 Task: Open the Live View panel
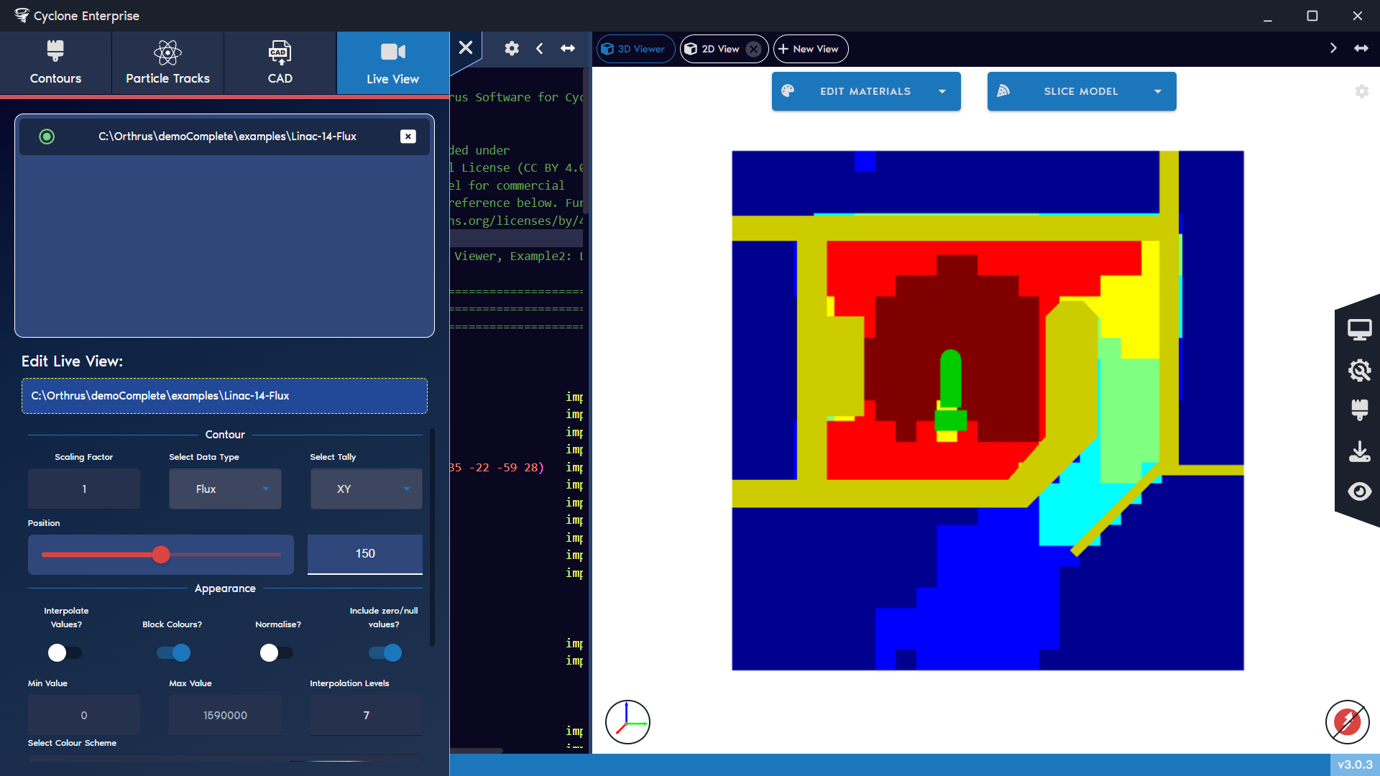pyautogui.click(x=392, y=63)
